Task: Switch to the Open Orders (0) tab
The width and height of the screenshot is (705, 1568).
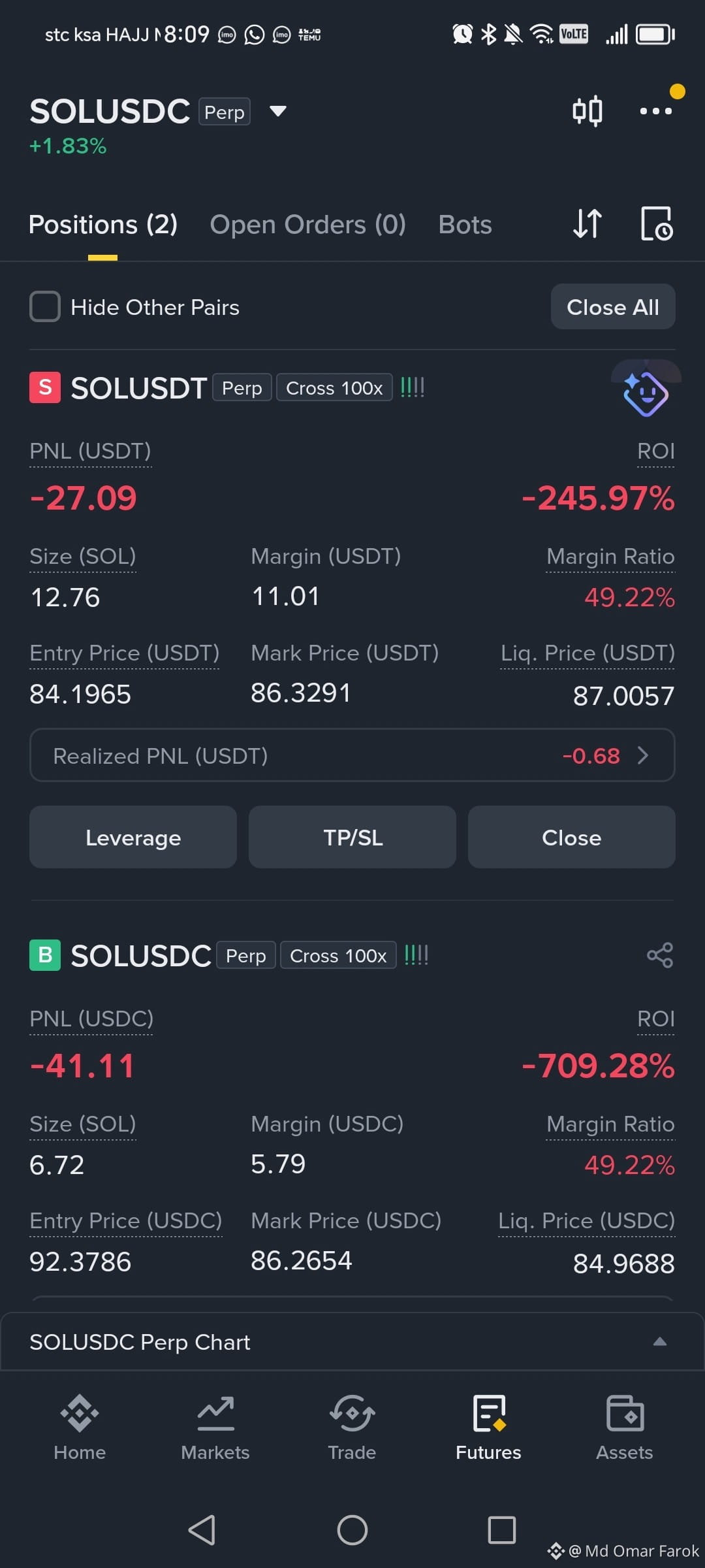Action: click(307, 225)
